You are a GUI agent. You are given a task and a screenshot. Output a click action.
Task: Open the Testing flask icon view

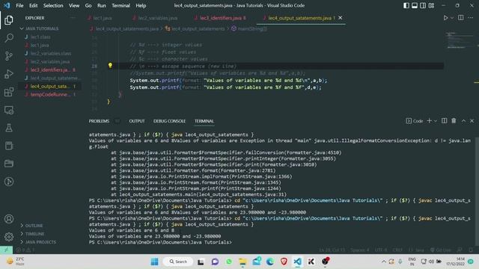click(x=9, y=128)
